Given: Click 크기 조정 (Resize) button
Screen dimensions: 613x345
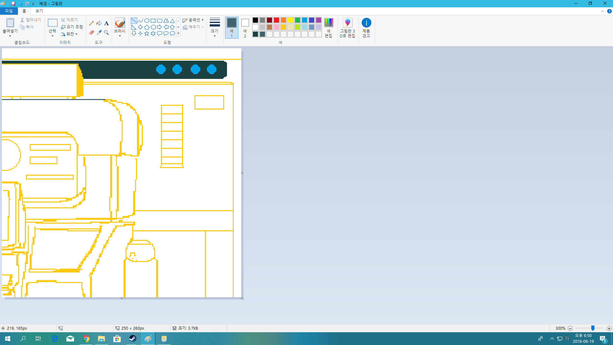Looking at the screenshot, I should 72,27.
